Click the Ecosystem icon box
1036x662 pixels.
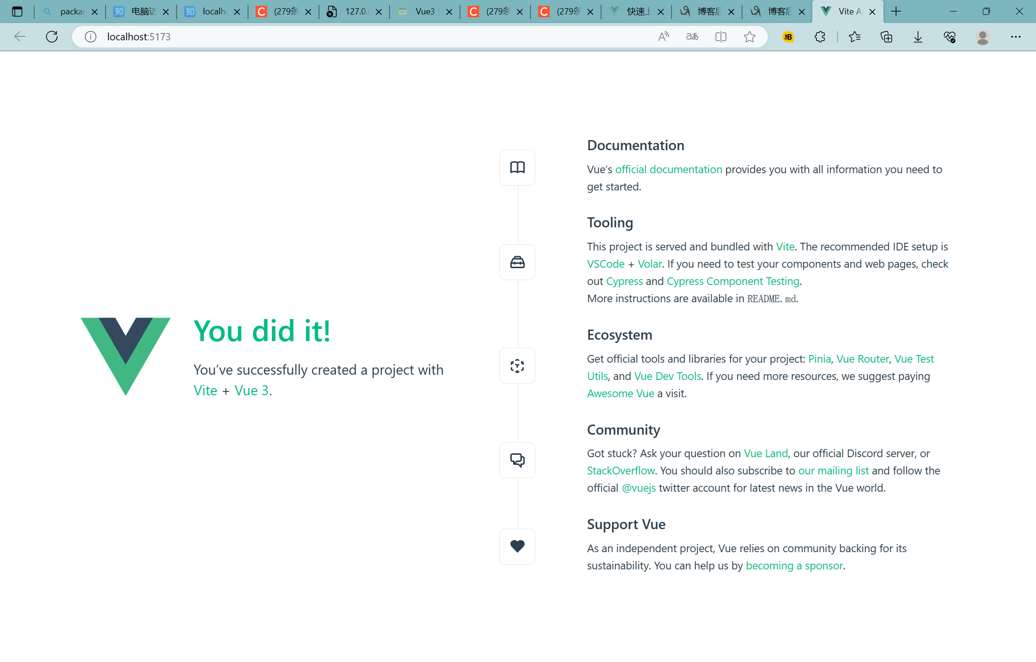tap(517, 366)
